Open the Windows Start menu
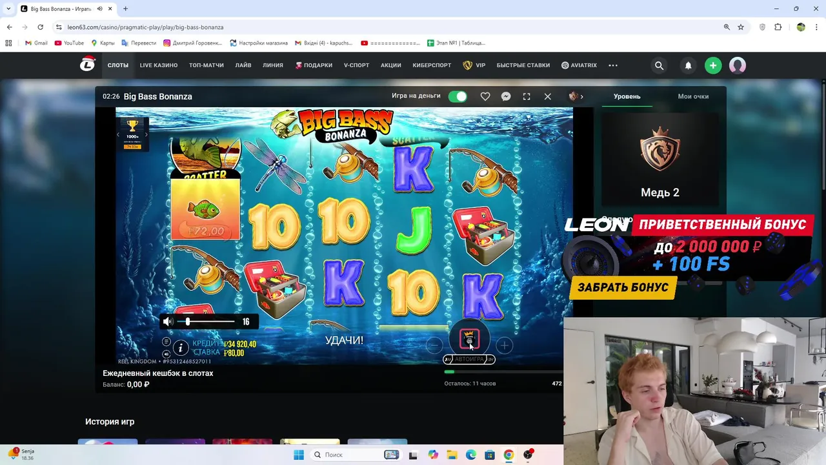This screenshot has height=465, width=826. click(299, 455)
